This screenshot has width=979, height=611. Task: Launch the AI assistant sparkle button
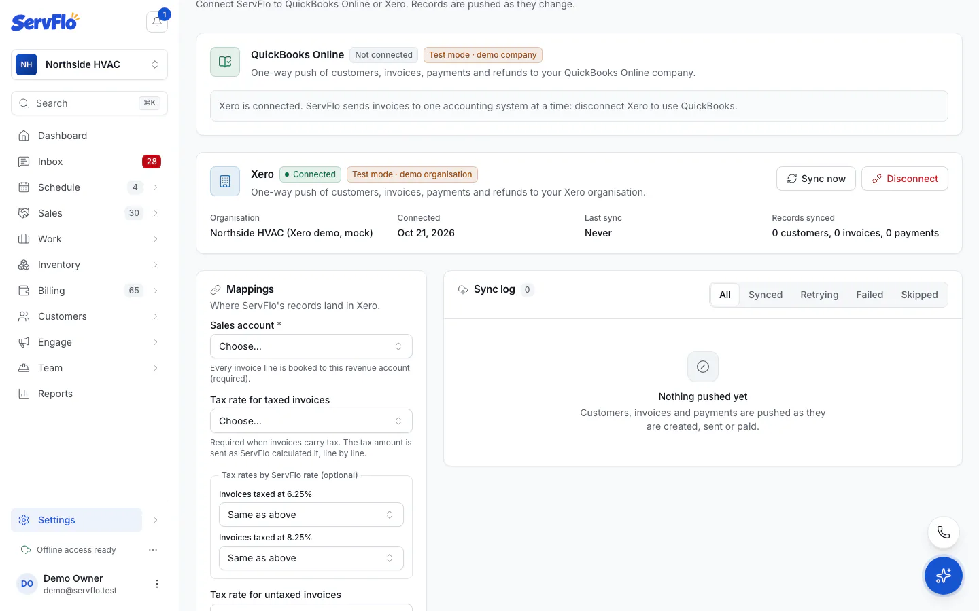[944, 576]
